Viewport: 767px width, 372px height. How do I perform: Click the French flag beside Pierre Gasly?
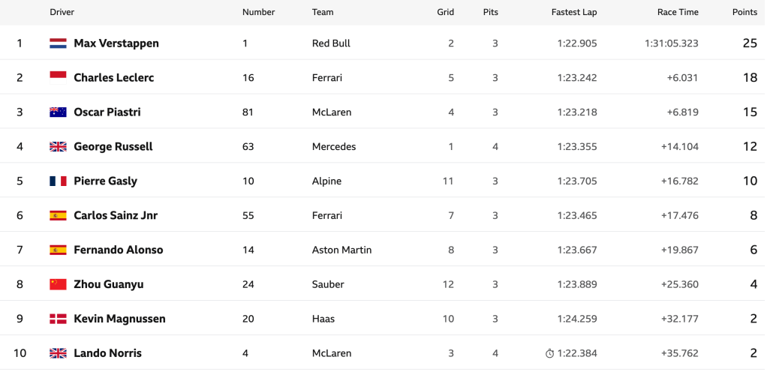click(x=58, y=181)
